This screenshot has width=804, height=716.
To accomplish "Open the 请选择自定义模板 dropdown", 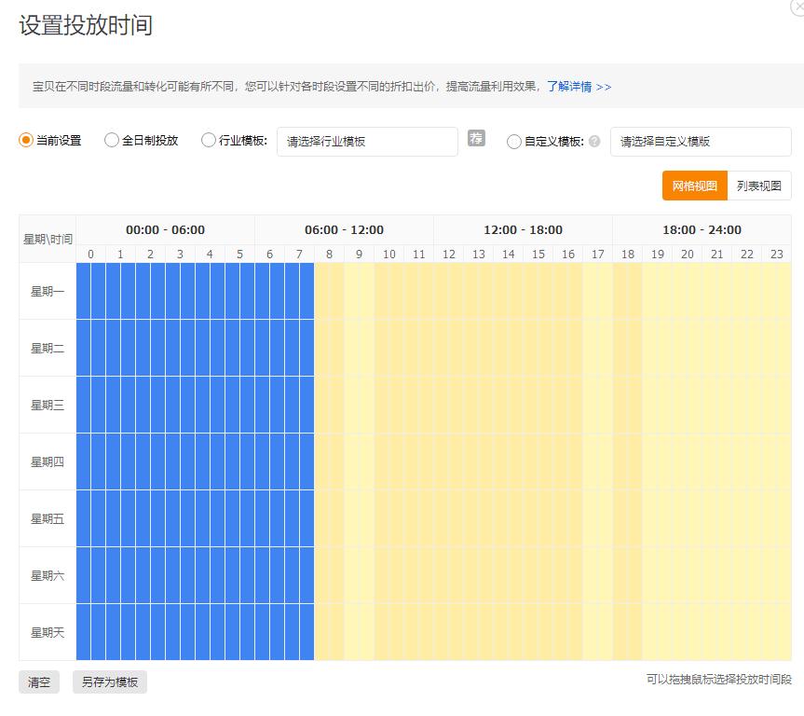I will (701, 142).
